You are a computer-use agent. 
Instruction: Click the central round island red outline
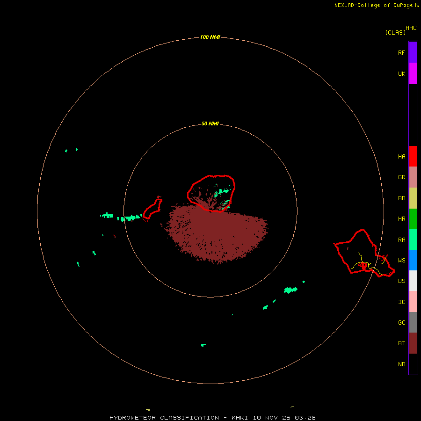click(x=211, y=193)
